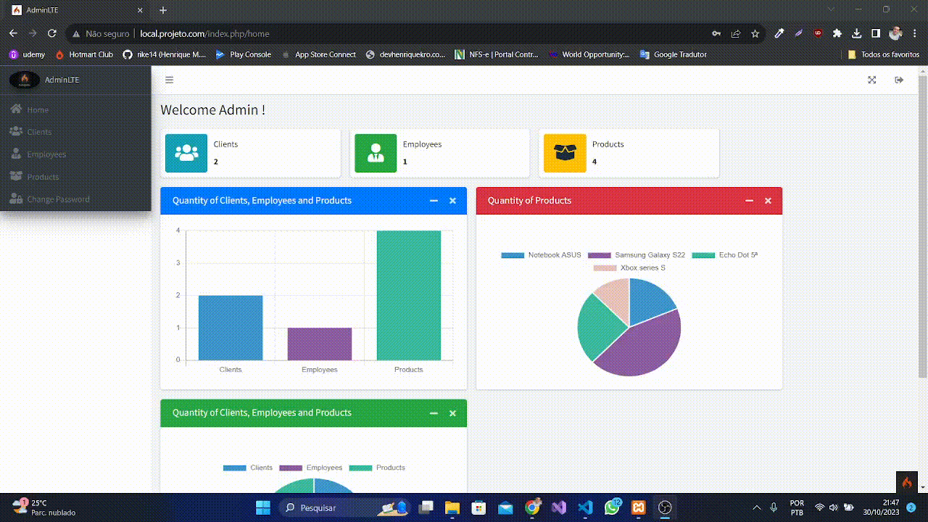
Task: Open a new browser tab
Action: pos(163,10)
